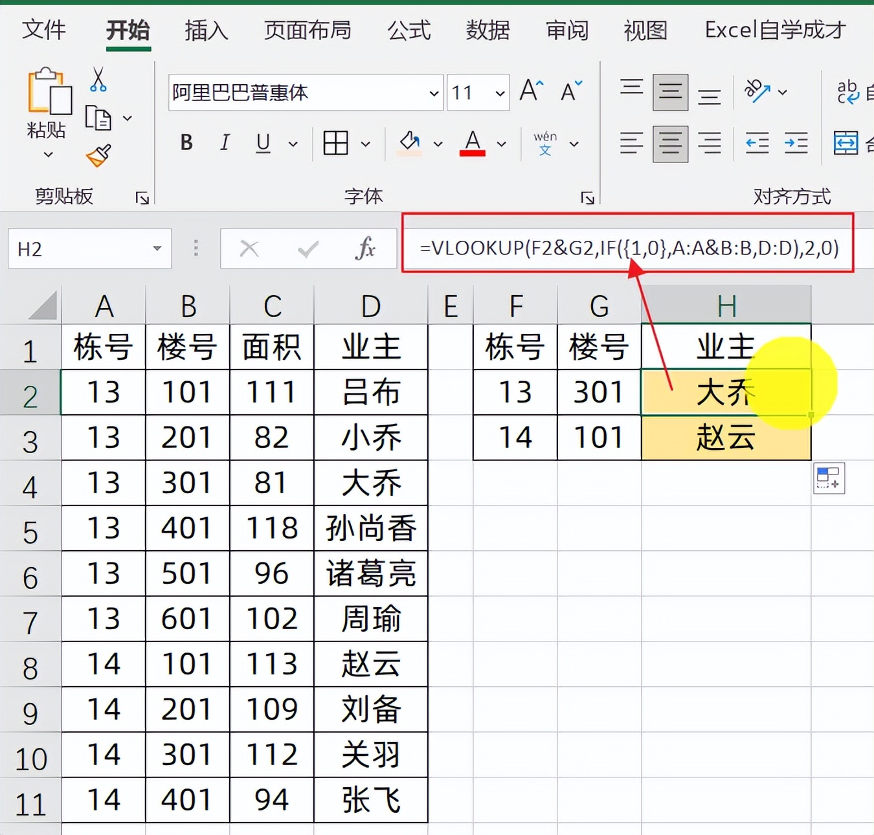The height and width of the screenshot is (835, 874).
Task: Select row 11 header
Action: tap(30, 801)
